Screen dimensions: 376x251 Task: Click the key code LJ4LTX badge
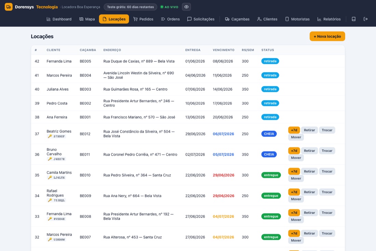coord(56,177)
